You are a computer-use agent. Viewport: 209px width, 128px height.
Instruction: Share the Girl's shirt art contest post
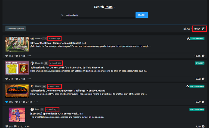(24, 79)
